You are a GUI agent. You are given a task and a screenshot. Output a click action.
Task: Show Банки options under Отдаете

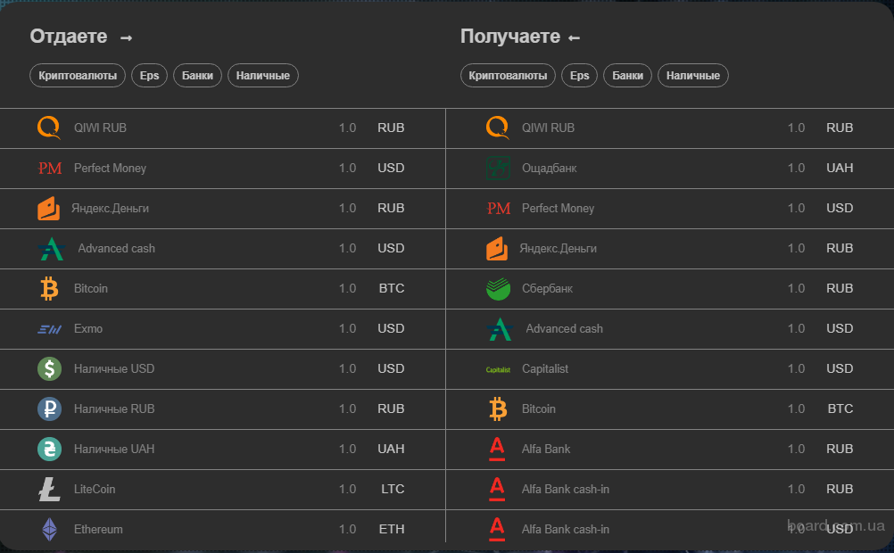click(197, 75)
